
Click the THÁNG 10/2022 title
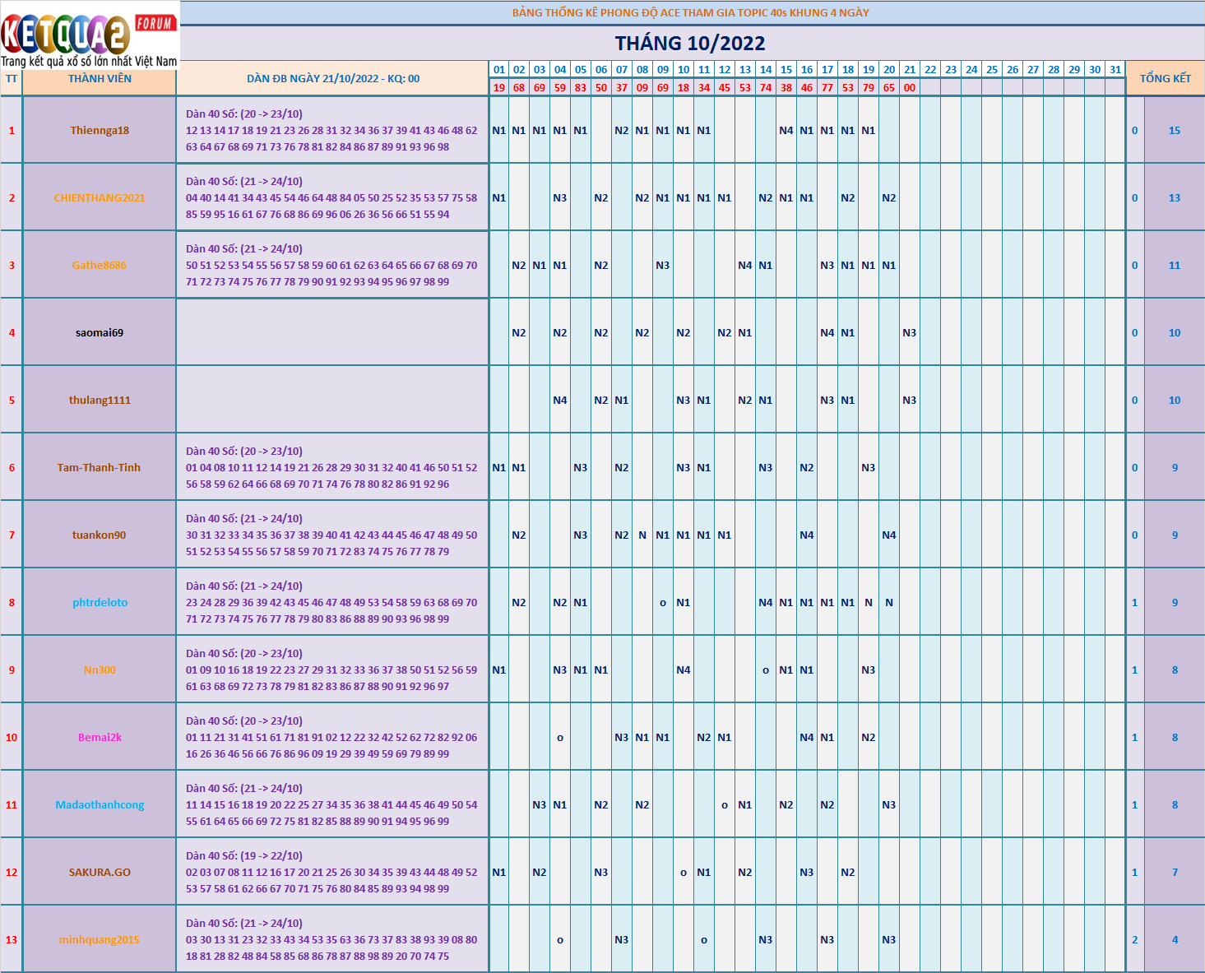coord(690,43)
